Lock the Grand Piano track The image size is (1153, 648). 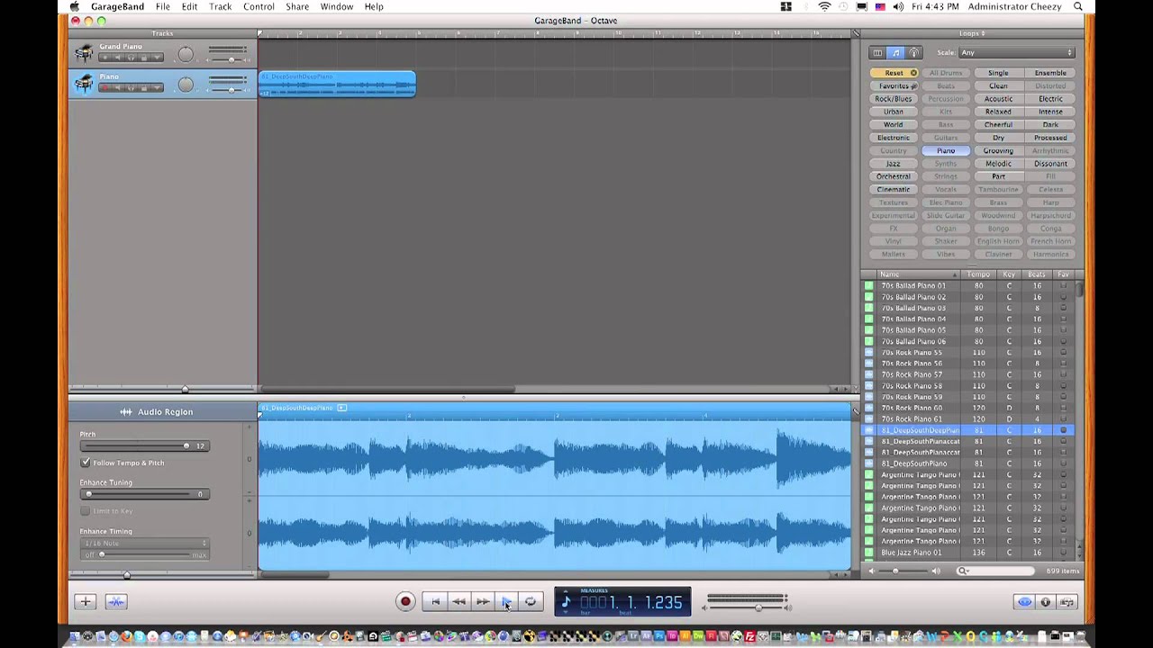(x=144, y=58)
